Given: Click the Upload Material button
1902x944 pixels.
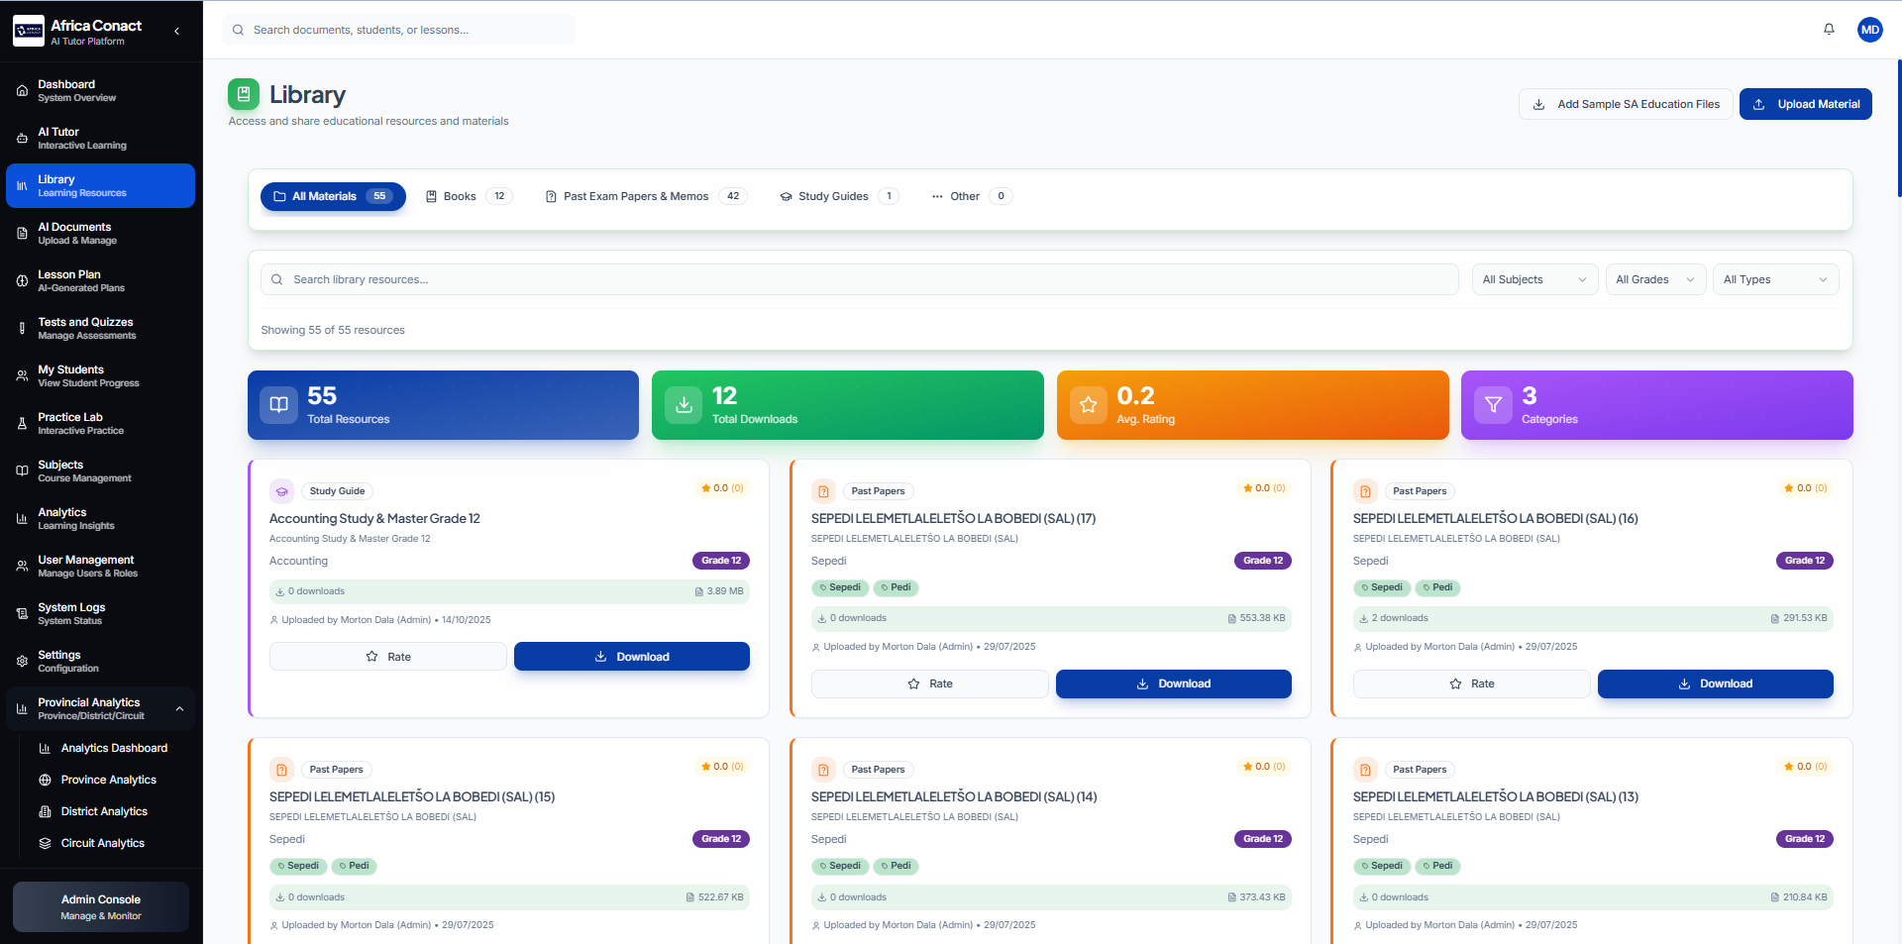Looking at the screenshot, I should pyautogui.click(x=1805, y=104).
